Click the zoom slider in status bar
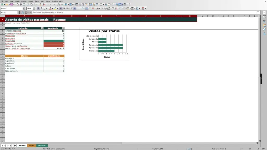267x150 pixels. [250, 149]
